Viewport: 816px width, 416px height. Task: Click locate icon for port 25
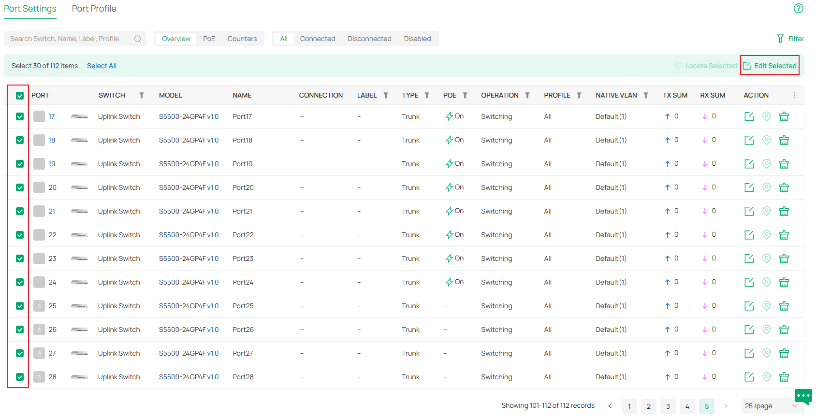(x=766, y=306)
